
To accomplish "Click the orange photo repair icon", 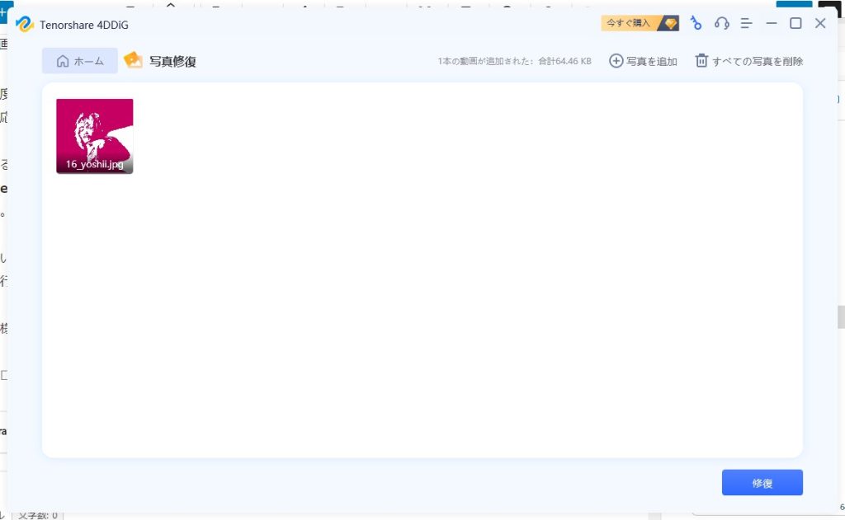I will pos(133,60).
